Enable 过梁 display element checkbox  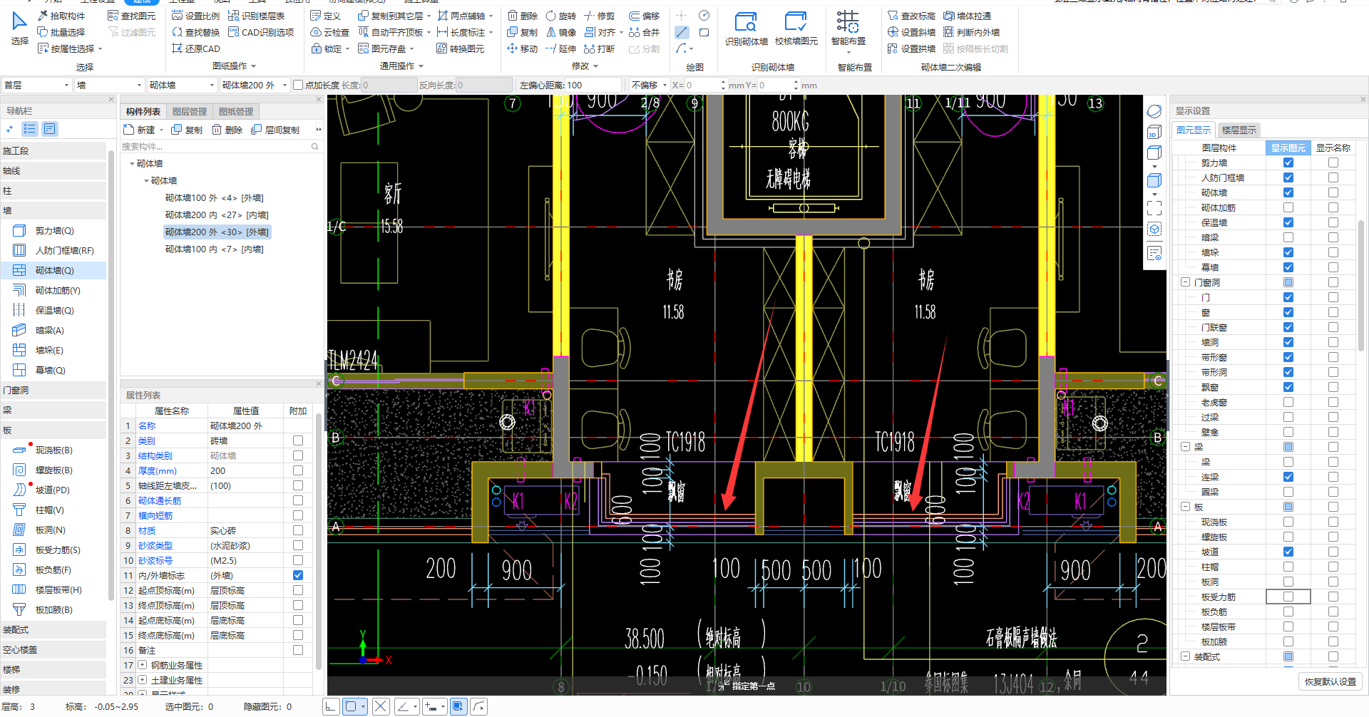tap(1288, 417)
